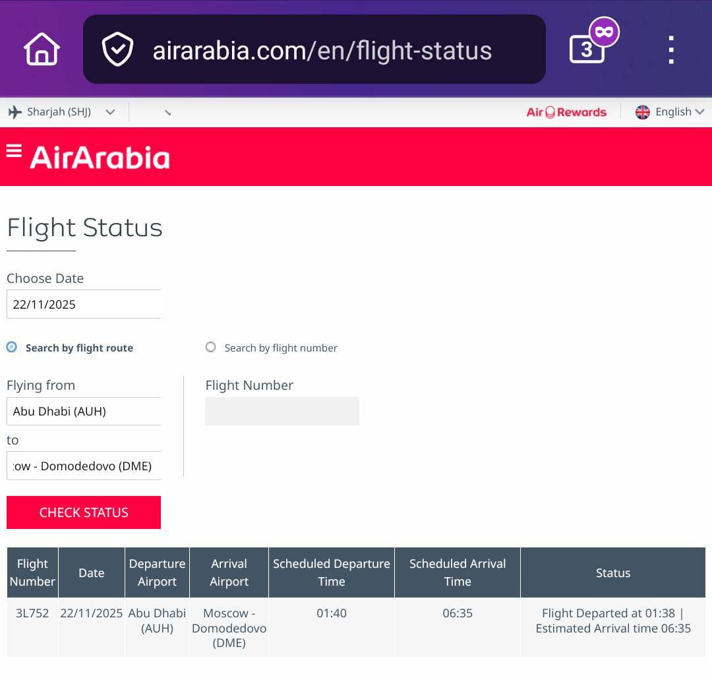Open the browser three-dot menu
Screen dimensions: 712x680
pos(670,50)
